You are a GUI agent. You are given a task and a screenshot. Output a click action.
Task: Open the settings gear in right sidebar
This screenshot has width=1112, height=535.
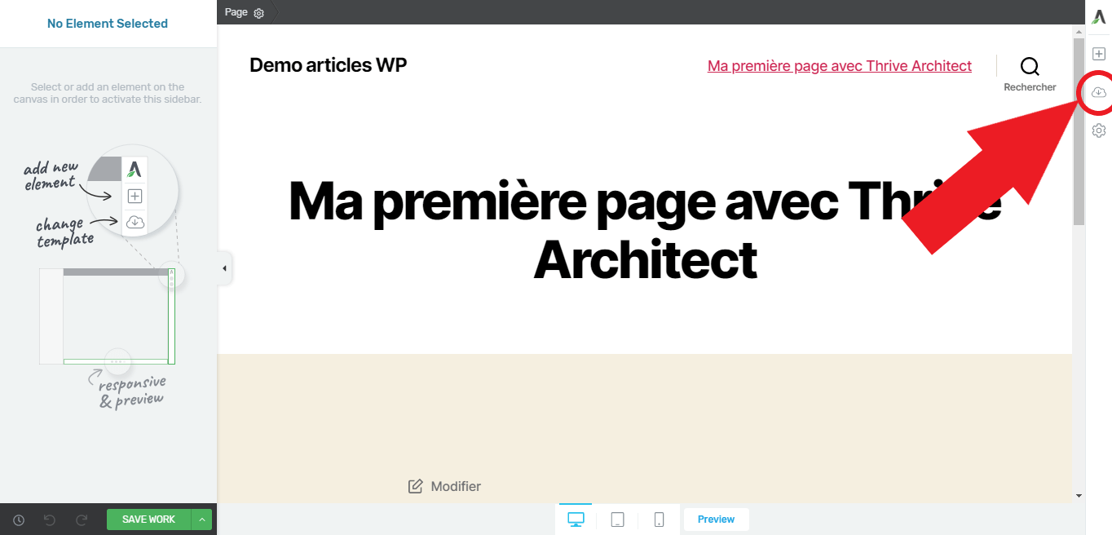[x=1099, y=130]
